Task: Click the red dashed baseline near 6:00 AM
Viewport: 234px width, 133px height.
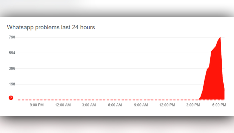Action: coord(115,100)
